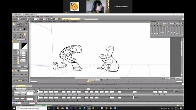Open the frame rate dropdown below canvas
196x110 pixels.
(x=96, y=80)
